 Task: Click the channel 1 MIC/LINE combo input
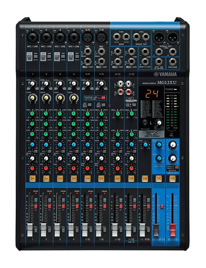pos(32,38)
